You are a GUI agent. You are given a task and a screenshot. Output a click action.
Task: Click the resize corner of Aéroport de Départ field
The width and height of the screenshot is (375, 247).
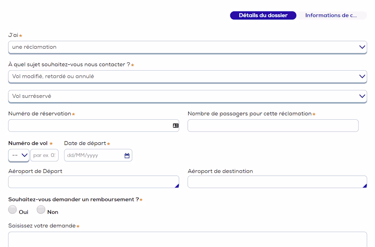(177, 186)
